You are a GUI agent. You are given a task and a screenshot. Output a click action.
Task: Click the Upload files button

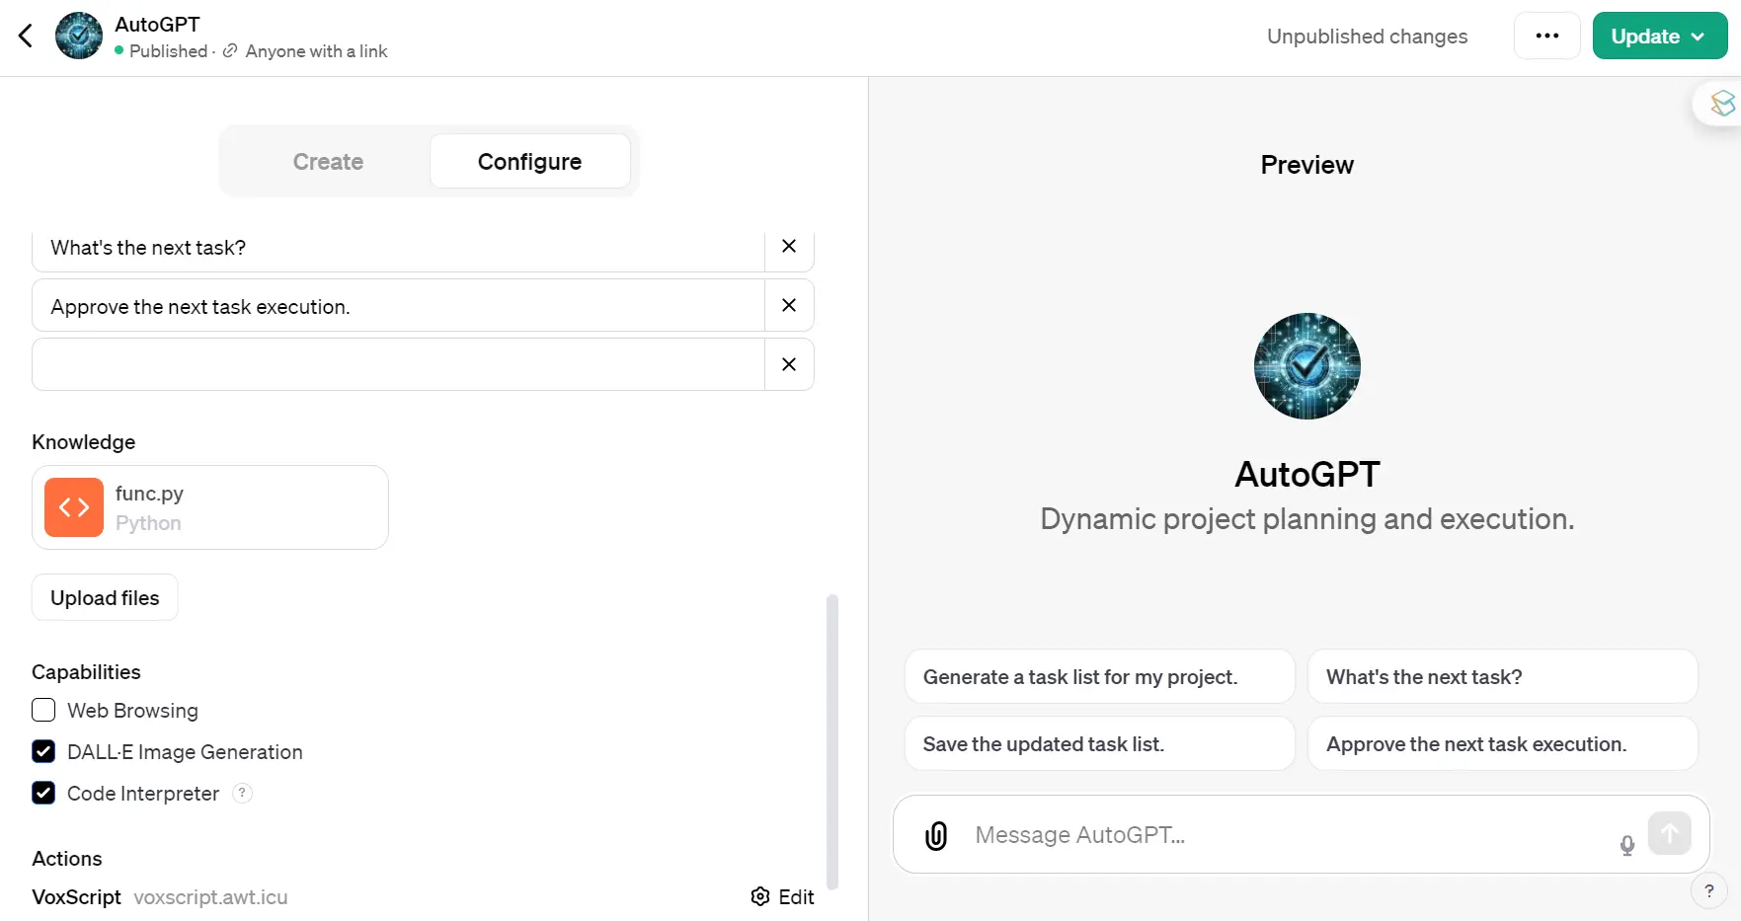point(105,598)
